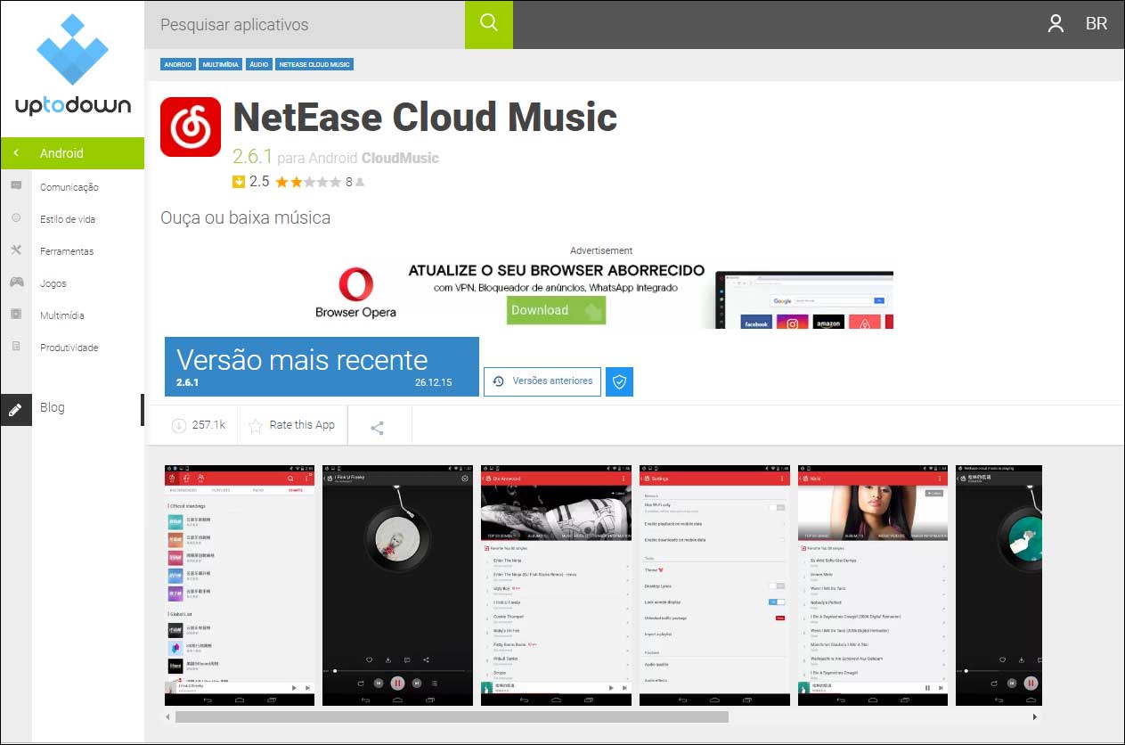Open the Settings screenshot thumbnail

click(714, 585)
